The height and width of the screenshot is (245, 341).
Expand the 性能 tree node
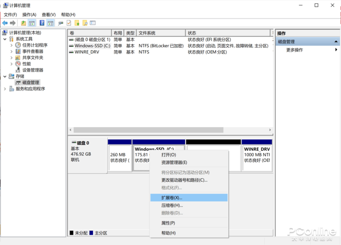(x=11, y=64)
